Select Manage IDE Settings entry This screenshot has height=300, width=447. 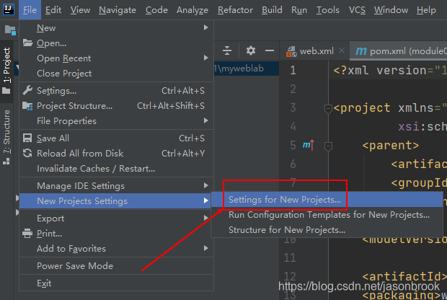click(x=117, y=185)
